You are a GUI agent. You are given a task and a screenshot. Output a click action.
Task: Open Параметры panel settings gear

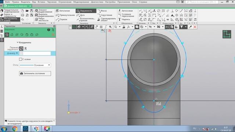(54, 26)
